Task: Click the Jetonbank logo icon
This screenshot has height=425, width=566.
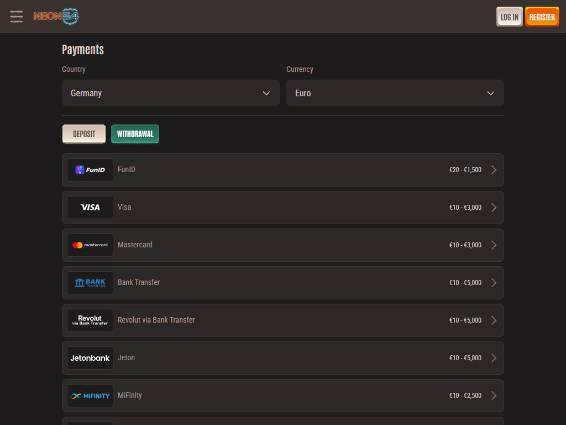Action: 90,358
